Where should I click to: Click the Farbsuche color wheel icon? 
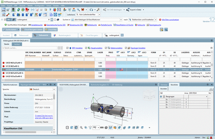pos(136,25)
